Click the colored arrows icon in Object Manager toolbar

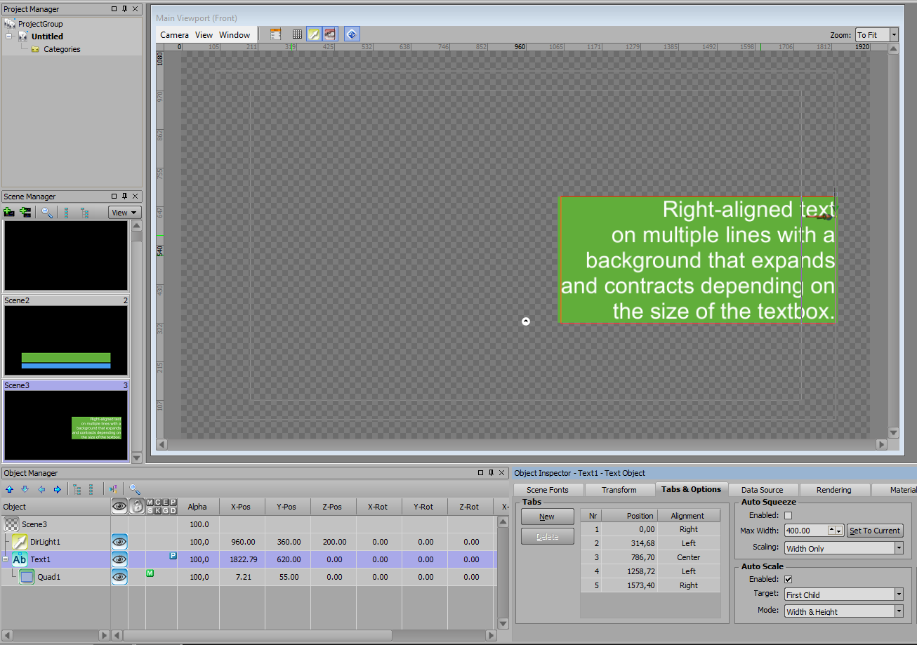coord(113,489)
